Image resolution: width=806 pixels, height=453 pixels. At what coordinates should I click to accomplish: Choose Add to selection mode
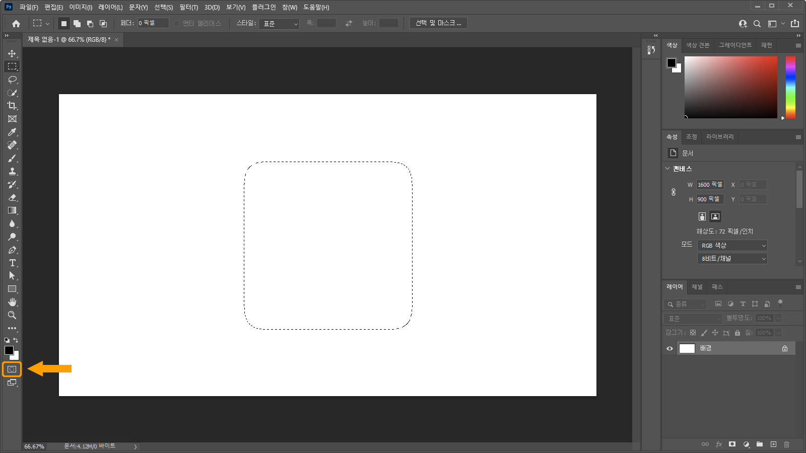coord(77,23)
